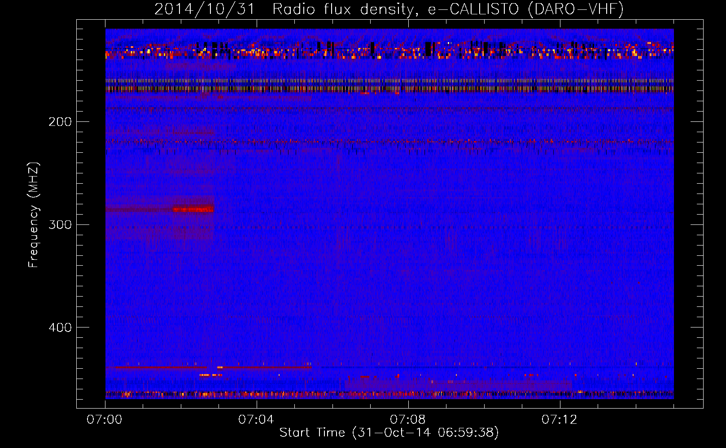This screenshot has width=726, height=448.
Task: Click the 400 frequency tick label
Action: pyautogui.click(x=60, y=327)
